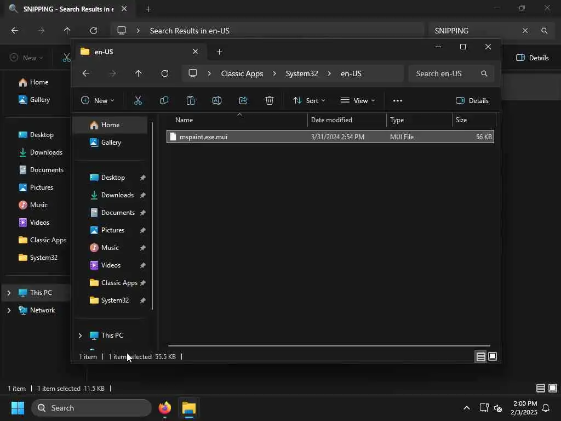
Task: Sort by the Name column header
Action: [x=237, y=120]
